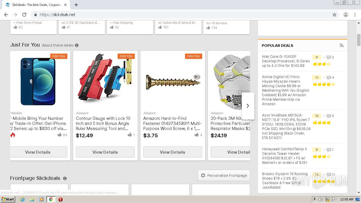Reload the Slickdeals page
This screenshot has height=203, width=361.
tap(24, 15)
